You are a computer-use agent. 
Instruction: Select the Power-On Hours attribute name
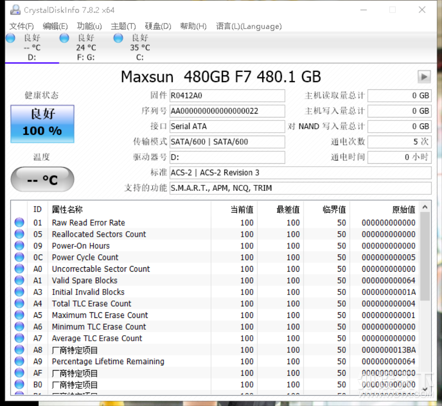click(81, 246)
